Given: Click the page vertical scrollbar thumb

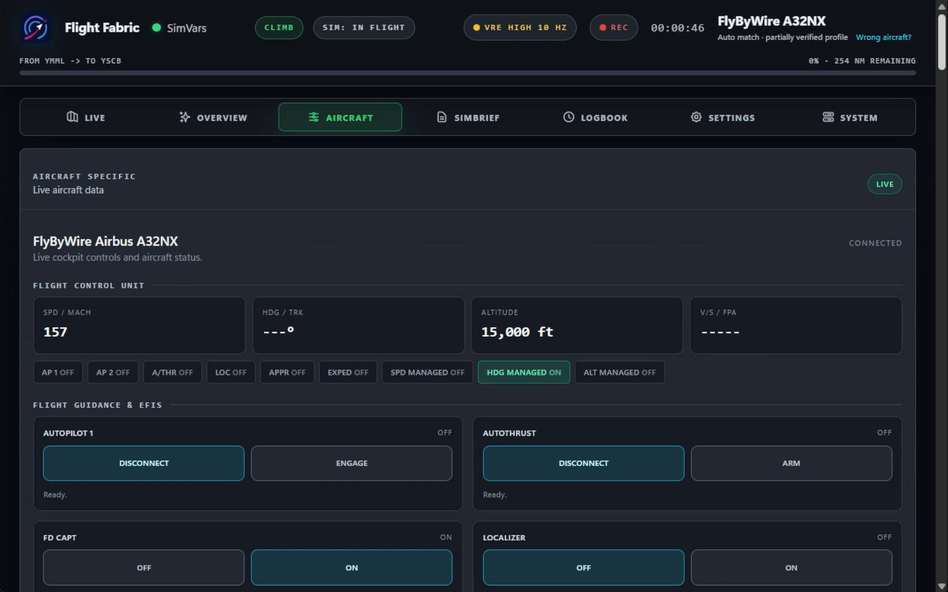Looking at the screenshot, I should click(x=942, y=41).
